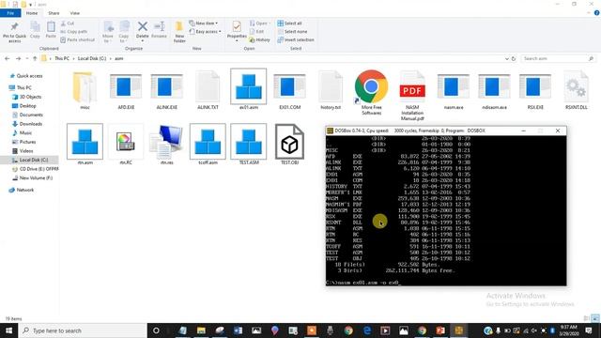Open the Properties ribbon button
The height and width of the screenshot is (338, 601).
(x=237, y=31)
